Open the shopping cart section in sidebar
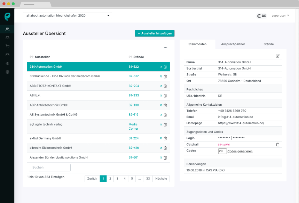 (7, 46)
